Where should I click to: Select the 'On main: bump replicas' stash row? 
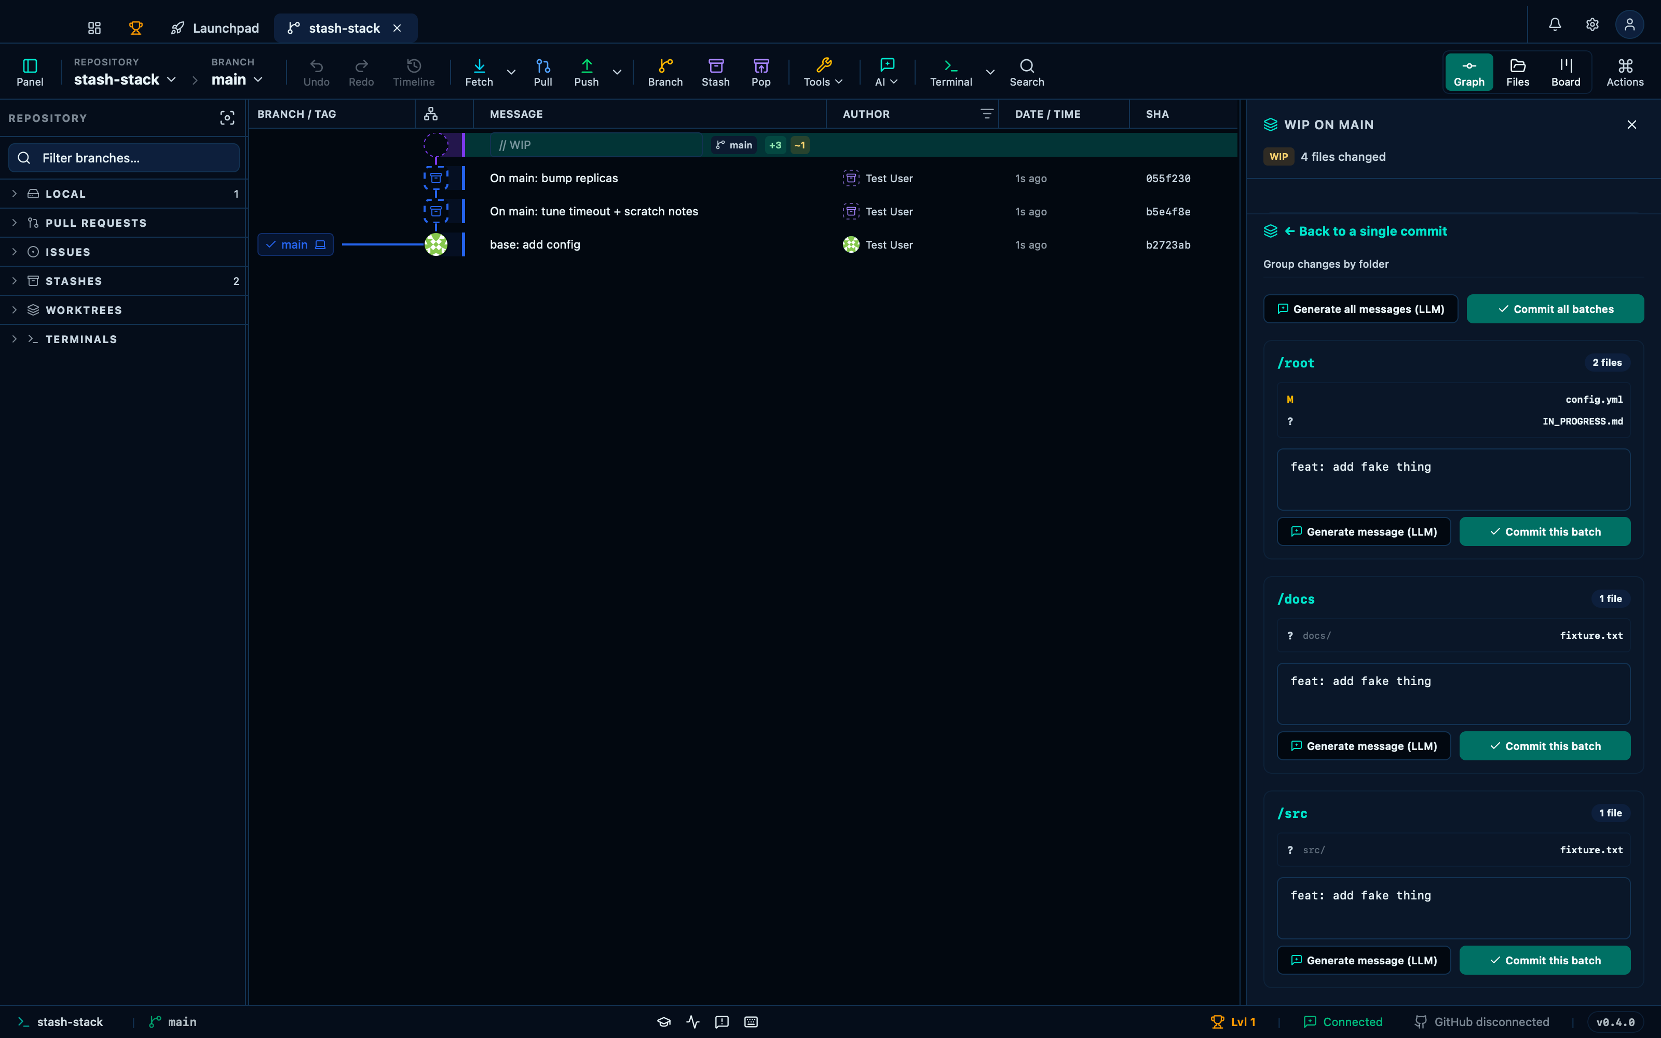[x=743, y=179]
